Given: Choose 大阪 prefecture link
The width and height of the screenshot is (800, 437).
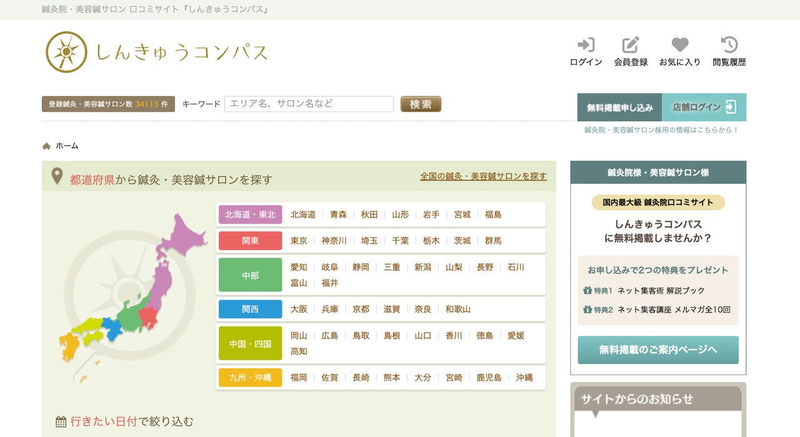Looking at the screenshot, I should click(x=299, y=309).
